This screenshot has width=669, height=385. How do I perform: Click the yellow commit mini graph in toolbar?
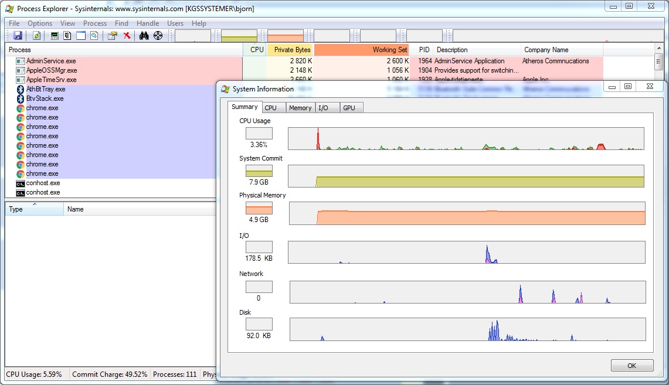pyautogui.click(x=239, y=36)
